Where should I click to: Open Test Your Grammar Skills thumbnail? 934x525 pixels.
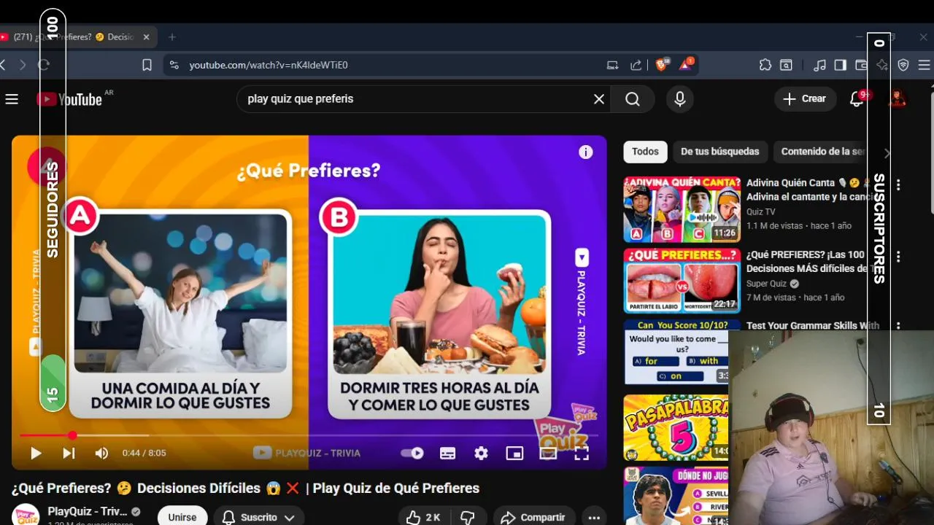[x=676, y=352]
